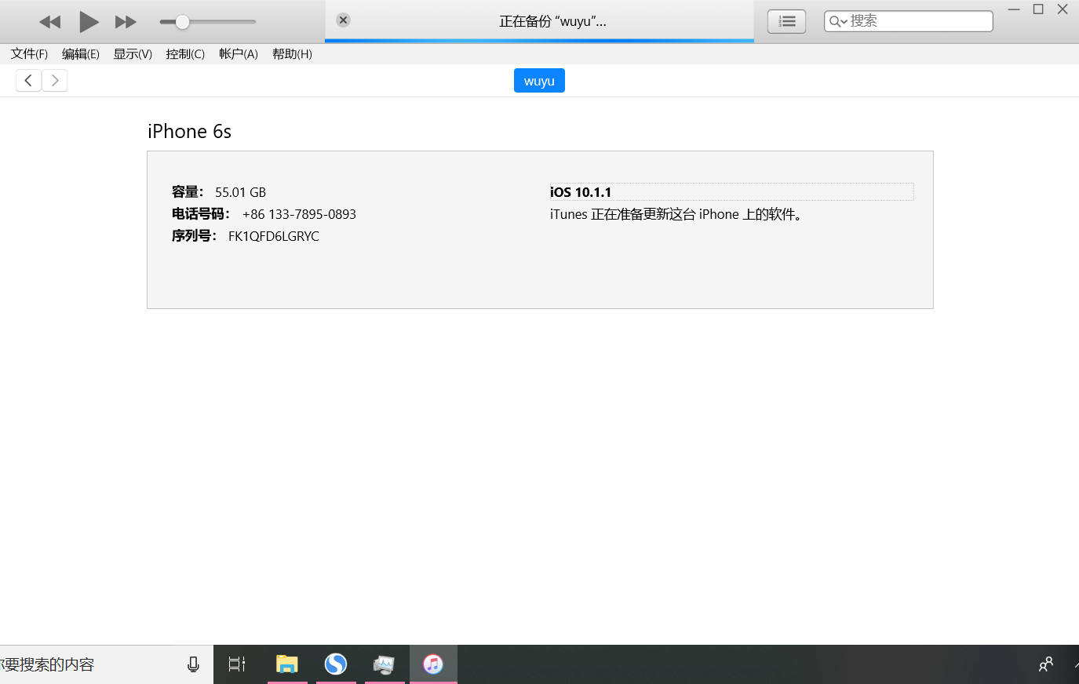
Task: Maximize the iTunes window
Action: coord(1038,9)
